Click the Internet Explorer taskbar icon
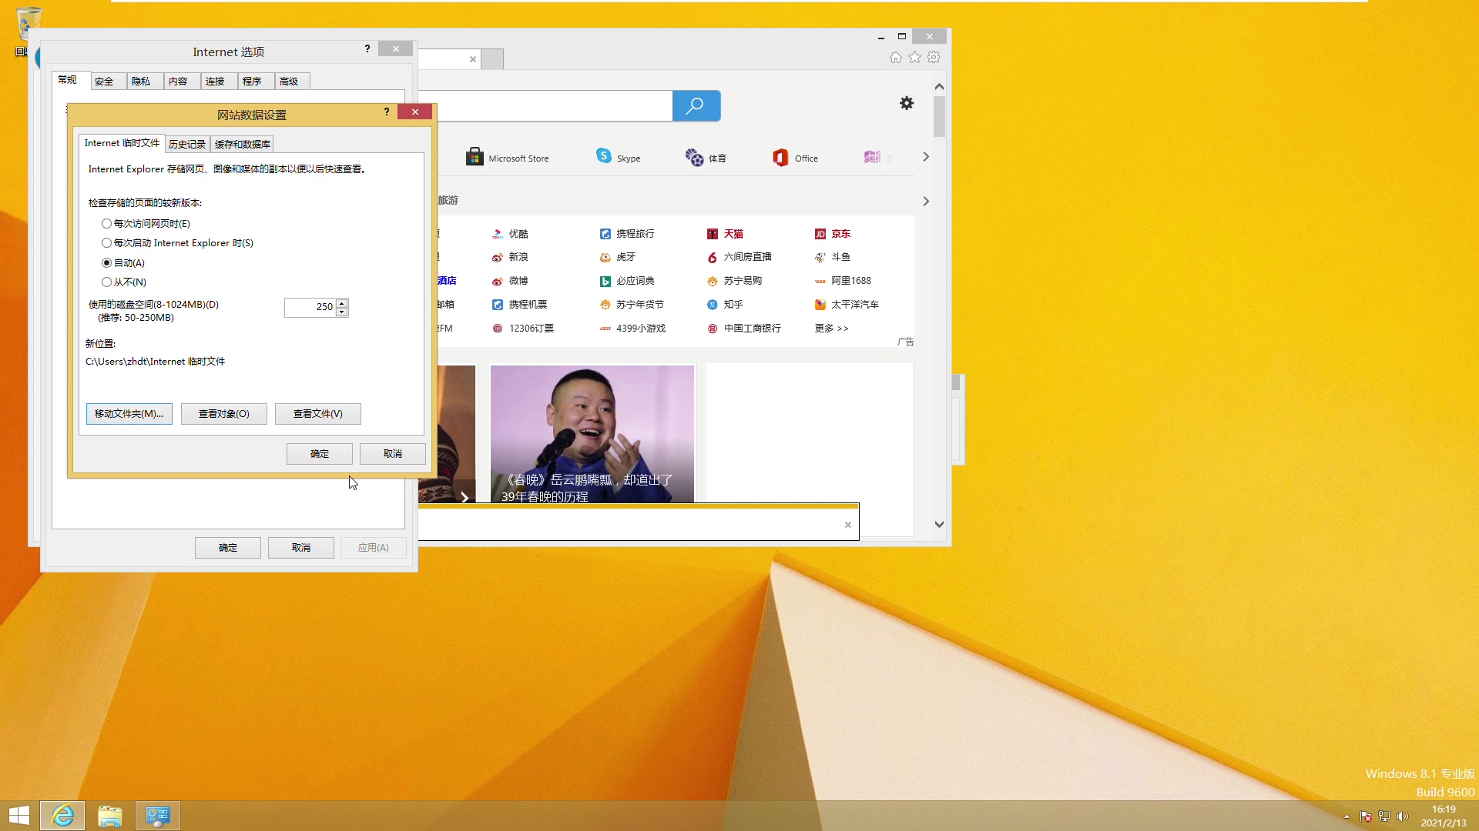 63,814
